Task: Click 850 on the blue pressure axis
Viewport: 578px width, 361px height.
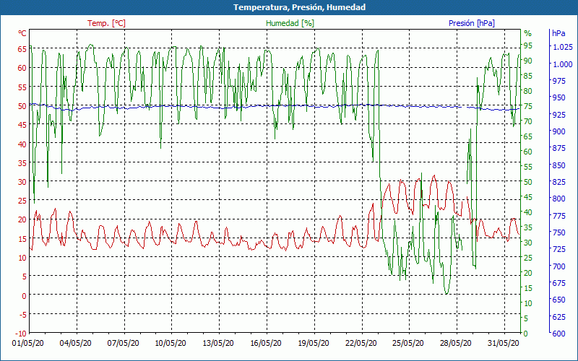Action: [x=559, y=165]
